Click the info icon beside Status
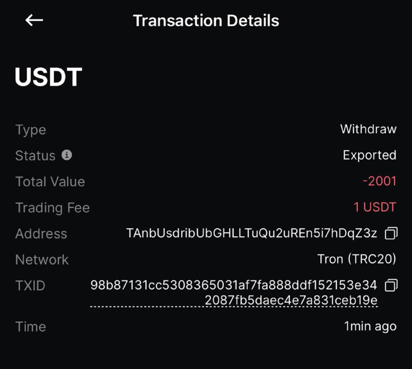The image size is (412, 369). [x=66, y=155]
